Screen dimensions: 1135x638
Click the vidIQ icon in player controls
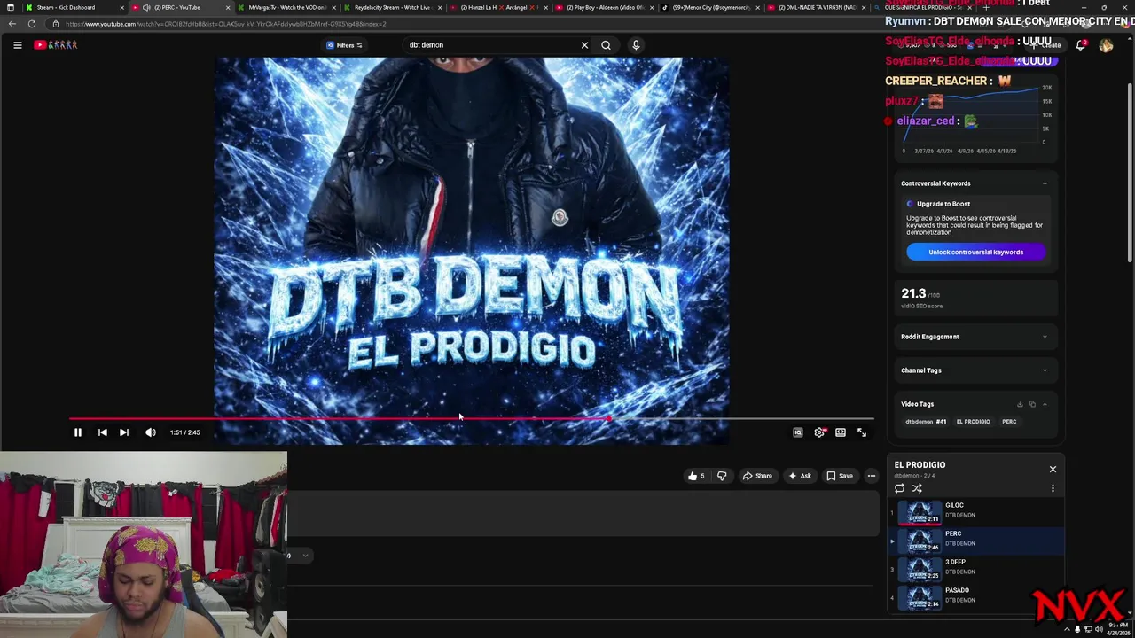coord(798,432)
